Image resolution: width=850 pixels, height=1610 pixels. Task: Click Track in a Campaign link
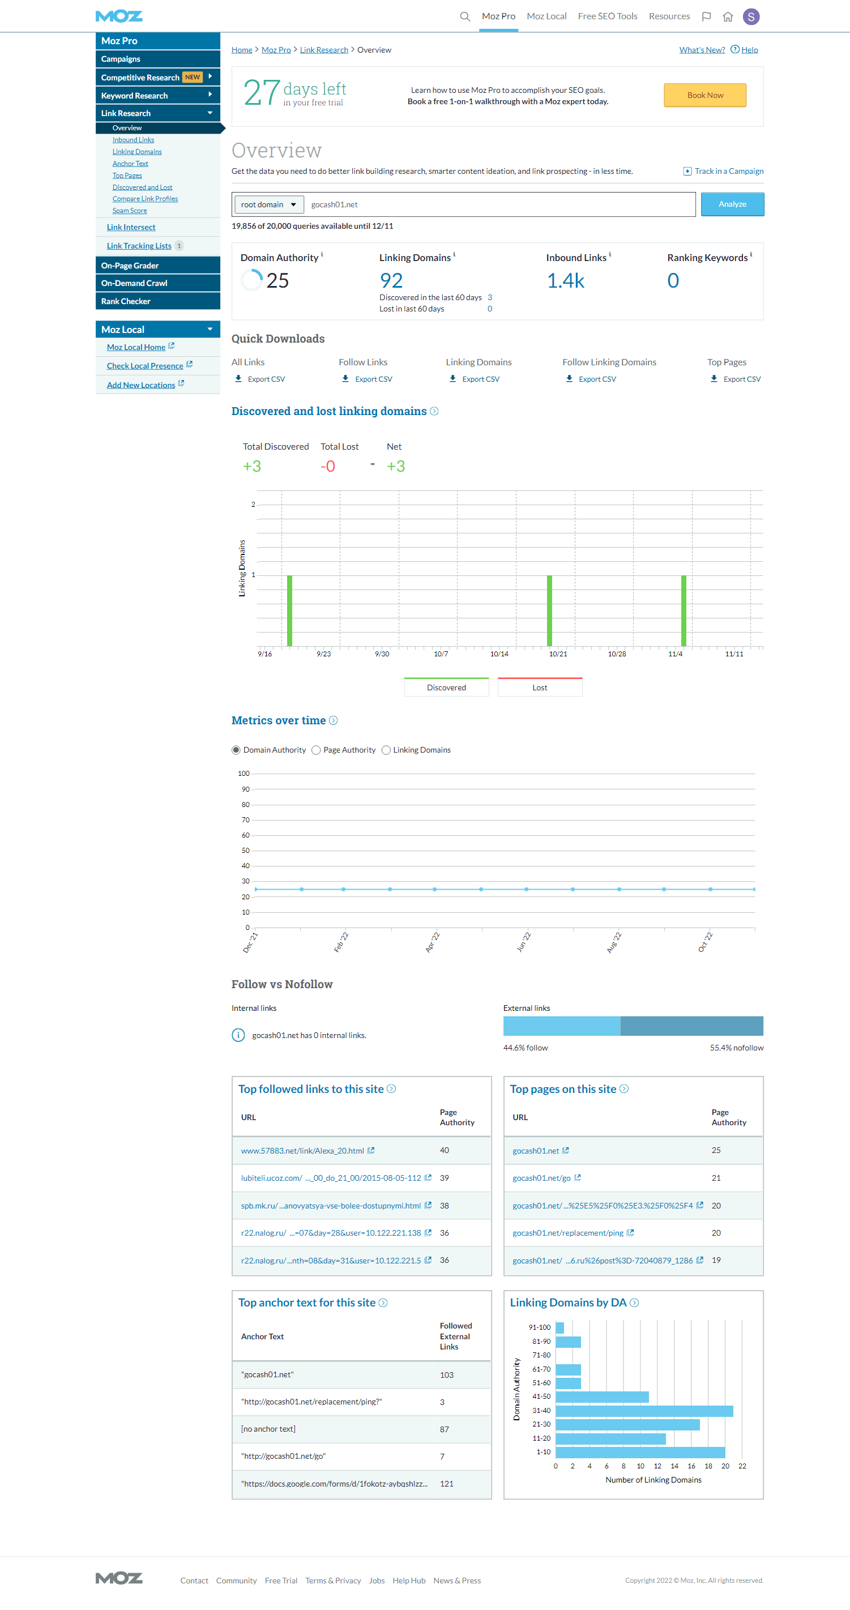[x=729, y=171]
